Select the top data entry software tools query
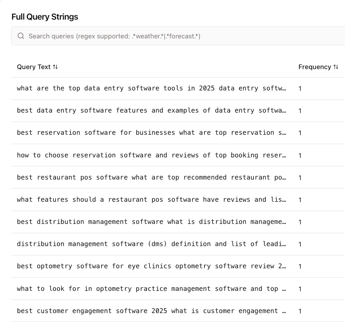 click(x=152, y=88)
